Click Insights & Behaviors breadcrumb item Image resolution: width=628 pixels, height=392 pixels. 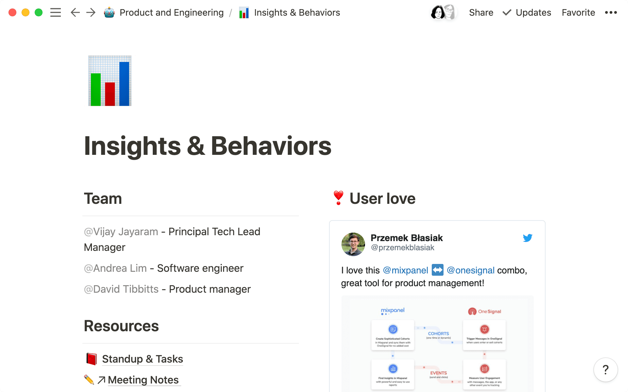297,12
